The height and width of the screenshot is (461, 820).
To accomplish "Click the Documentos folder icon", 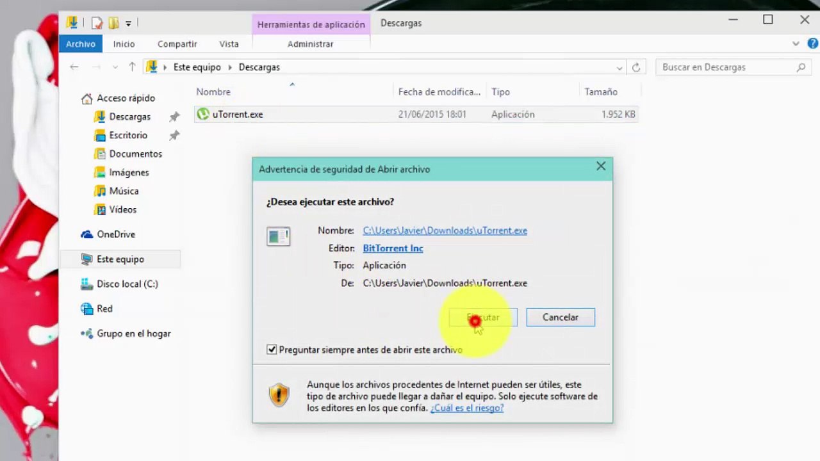I will click(100, 154).
